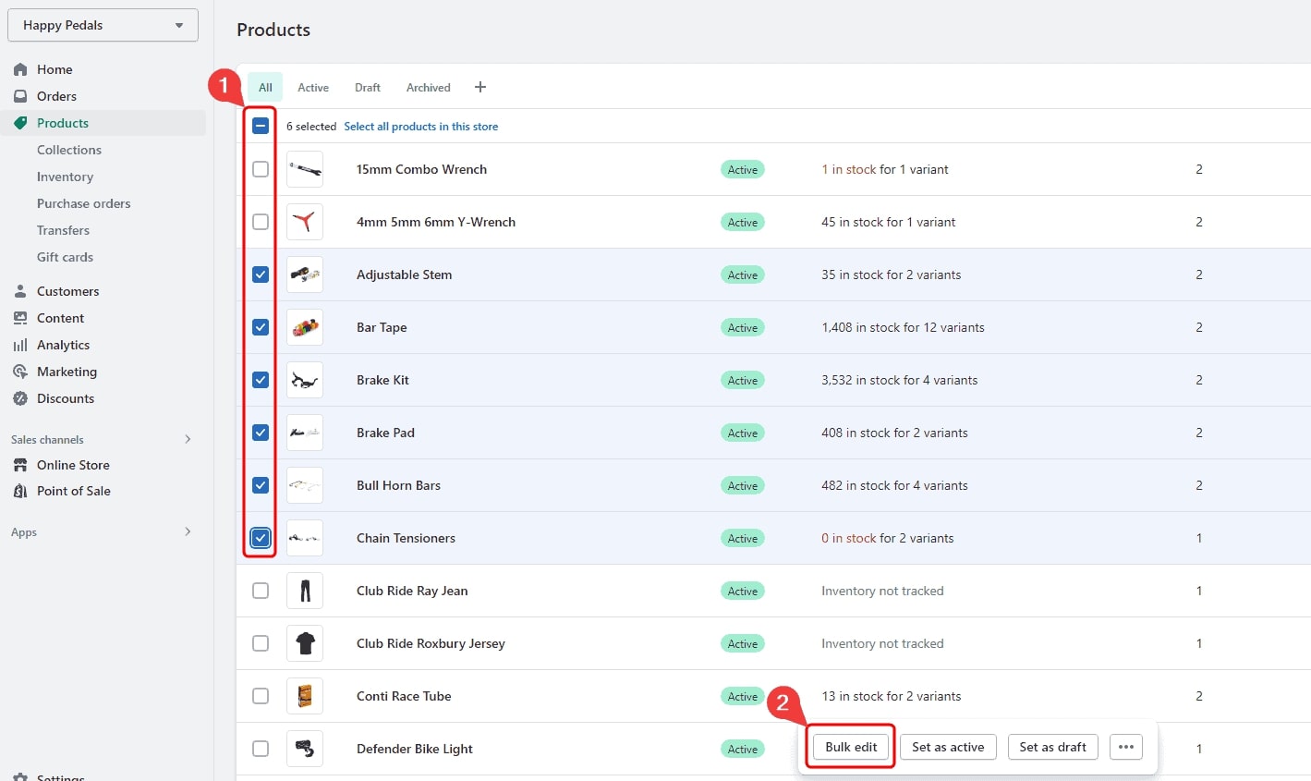The image size is (1311, 781).
Task: Open Bar Tape product thumbnail
Action: click(305, 327)
